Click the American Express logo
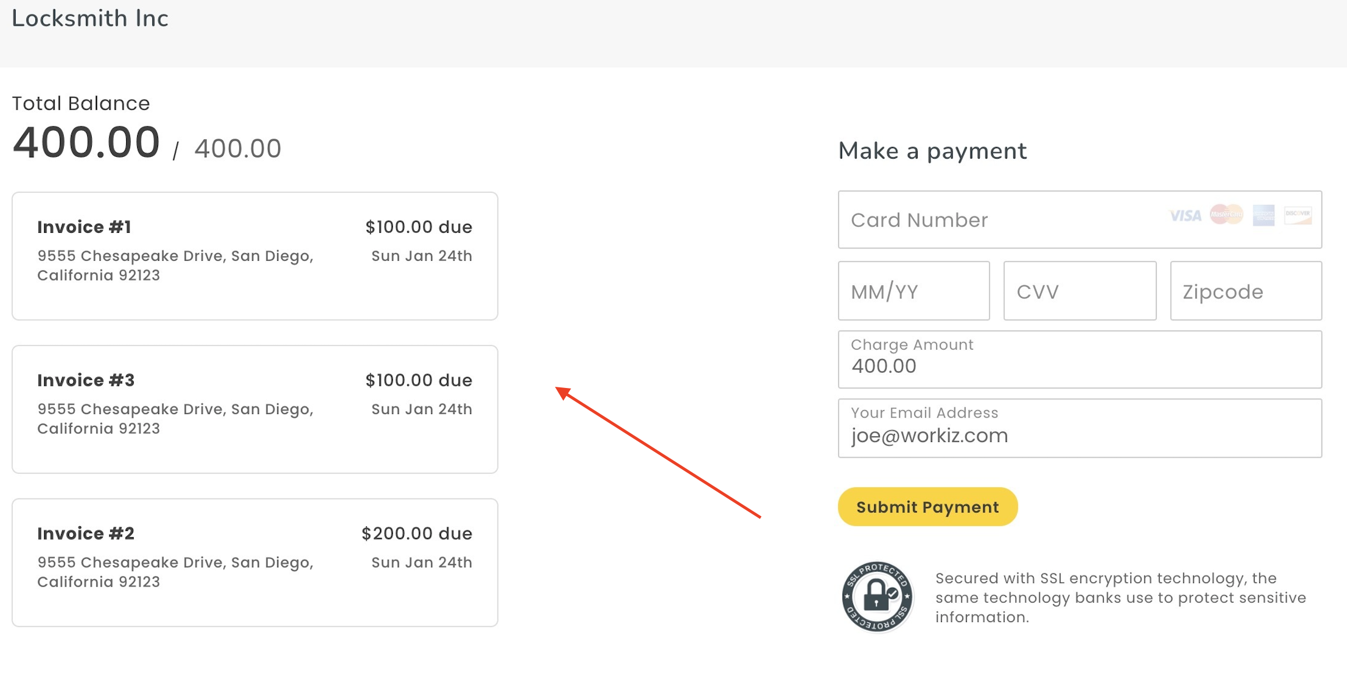Image resolution: width=1347 pixels, height=690 pixels. point(1263,215)
